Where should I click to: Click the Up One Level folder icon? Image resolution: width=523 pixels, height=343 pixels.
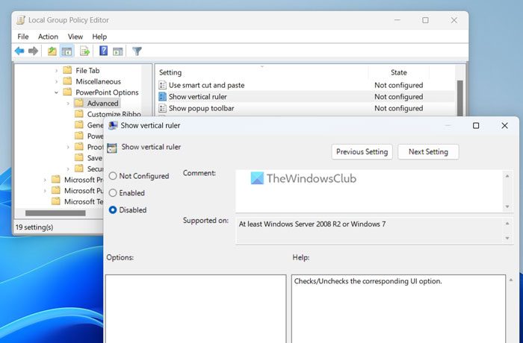(52, 51)
